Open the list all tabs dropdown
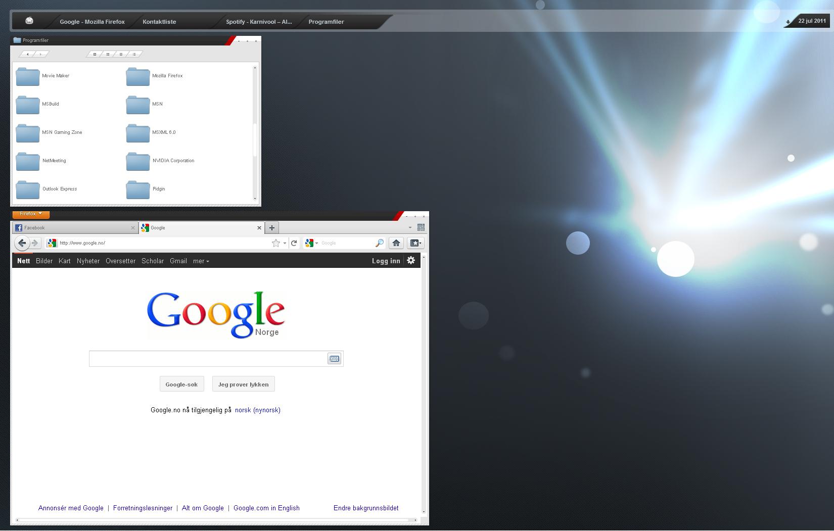 [x=410, y=228]
